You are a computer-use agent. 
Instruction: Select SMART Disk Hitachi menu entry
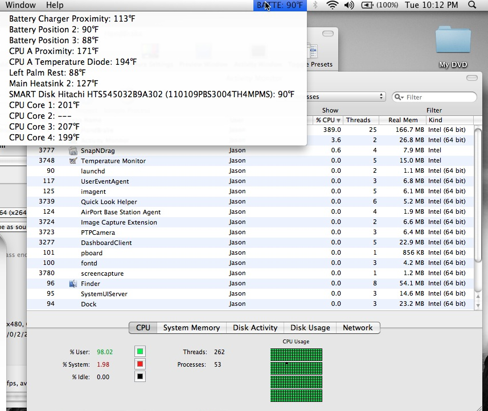tap(153, 94)
